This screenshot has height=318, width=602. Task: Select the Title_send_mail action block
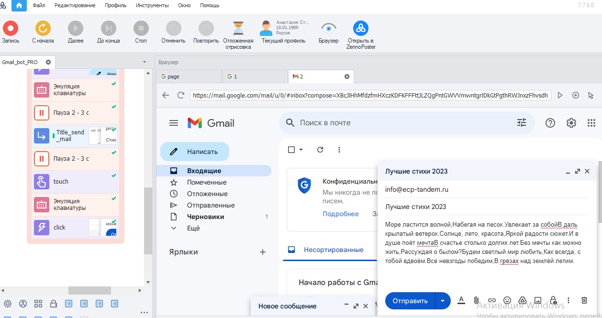point(75,136)
